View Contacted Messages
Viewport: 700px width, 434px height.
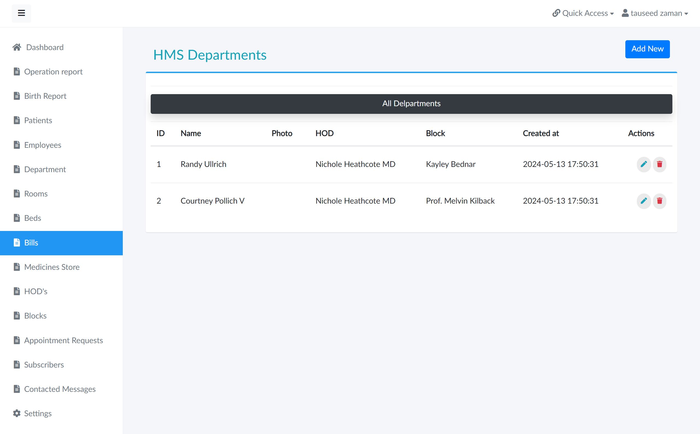(60, 389)
